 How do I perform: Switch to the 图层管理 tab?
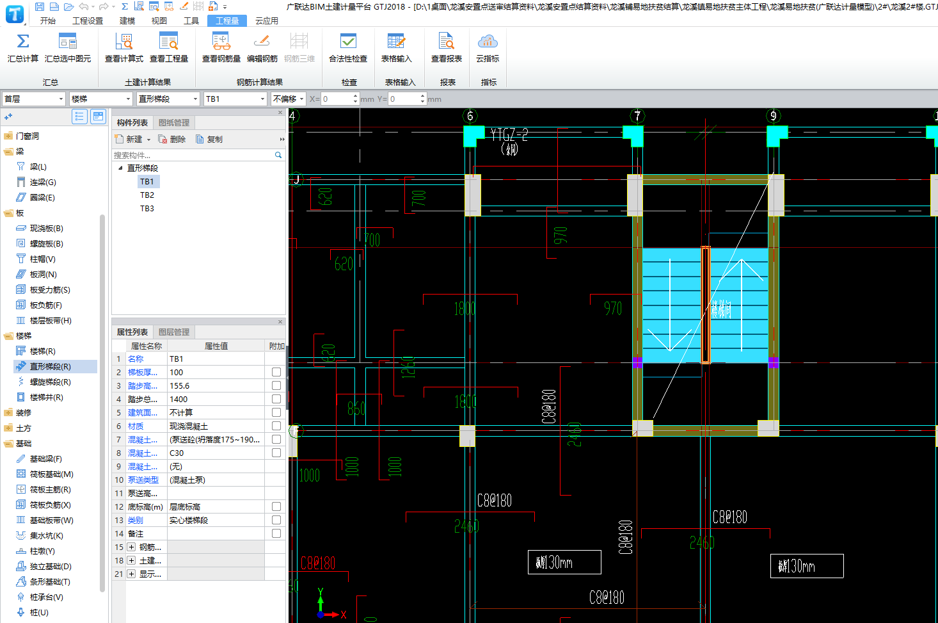point(174,332)
